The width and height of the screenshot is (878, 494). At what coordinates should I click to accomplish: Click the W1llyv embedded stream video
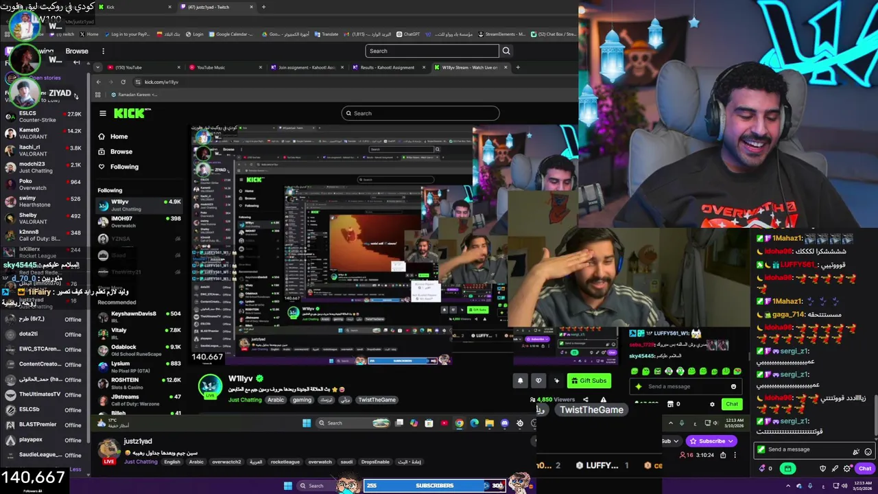point(405,244)
